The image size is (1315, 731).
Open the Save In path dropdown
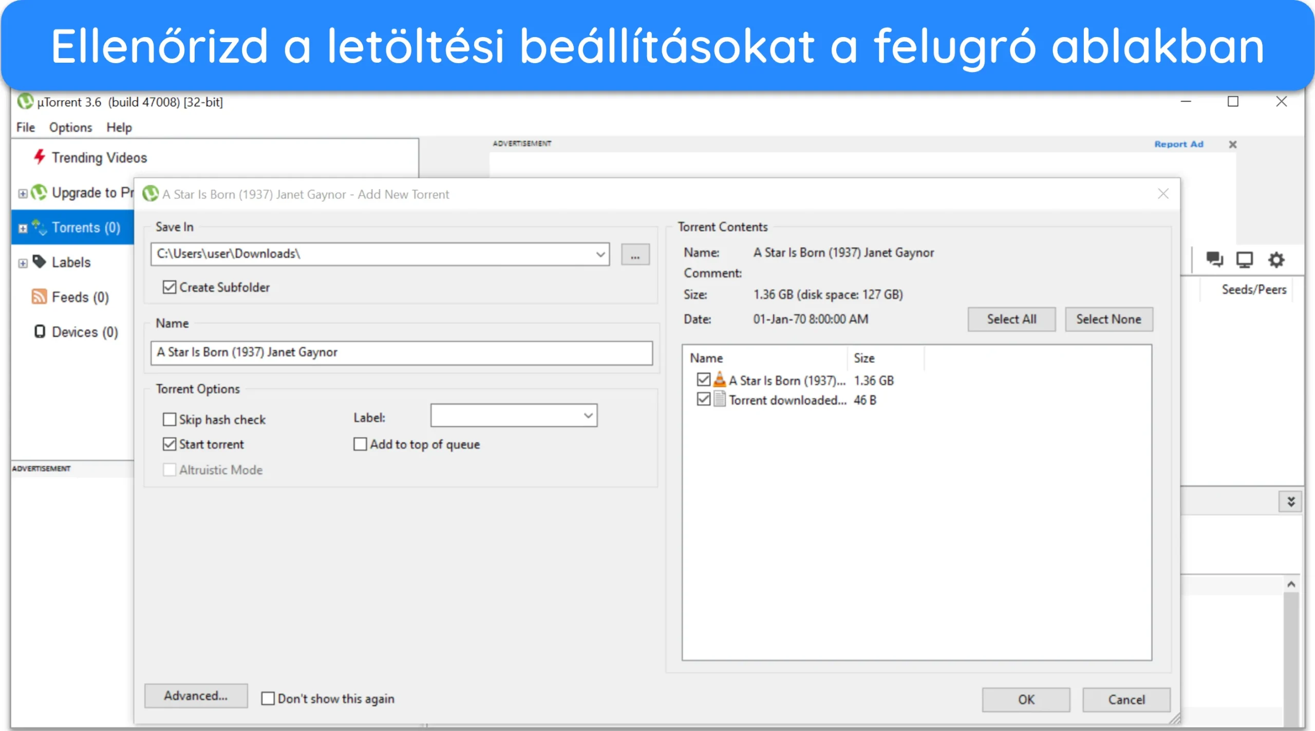click(600, 254)
